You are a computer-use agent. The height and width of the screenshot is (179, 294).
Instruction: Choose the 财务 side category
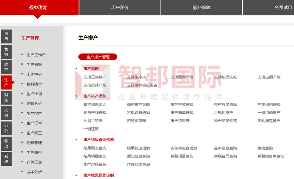coord(6,98)
